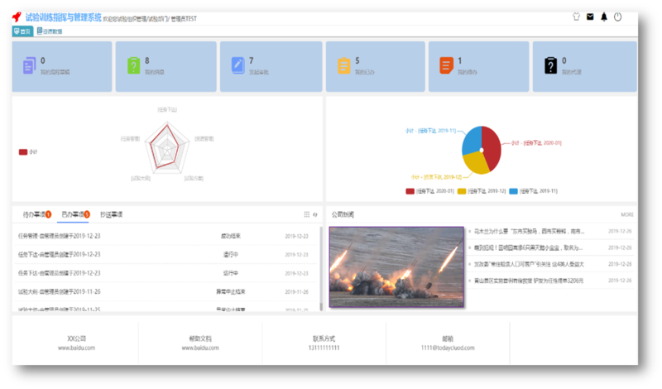
Task: Click the yellow list card icon showing 5
Action: point(343,66)
